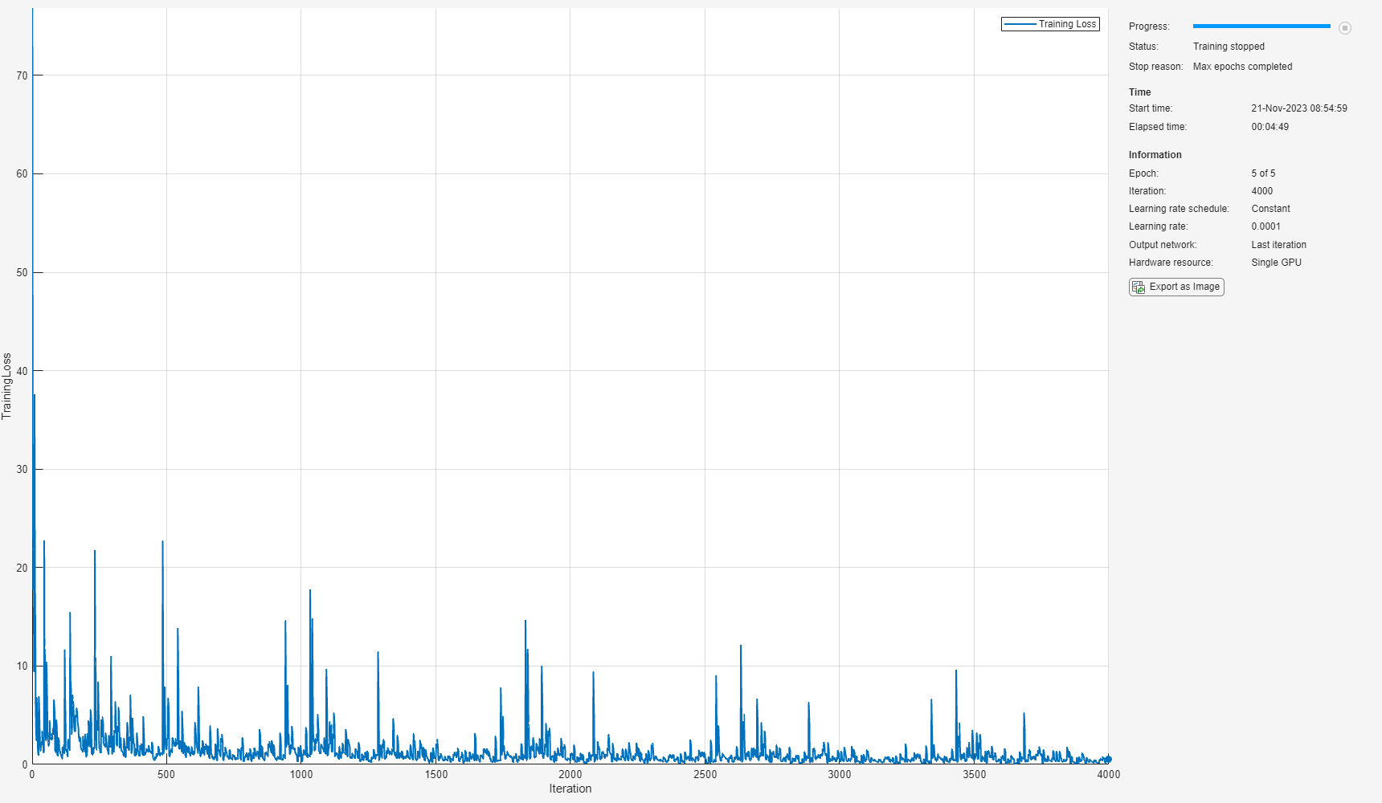Click the learning rate value 0.0001
This screenshot has width=1382, height=803.
coord(1265,226)
